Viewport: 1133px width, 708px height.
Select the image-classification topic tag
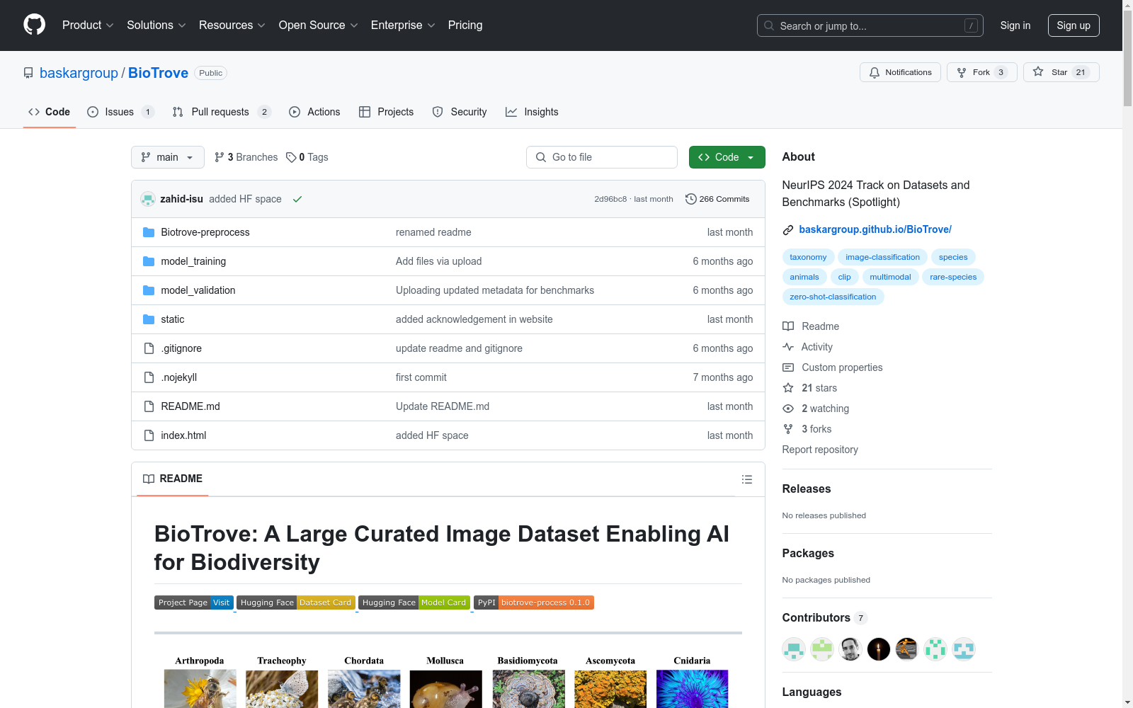pyautogui.click(x=882, y=257)
